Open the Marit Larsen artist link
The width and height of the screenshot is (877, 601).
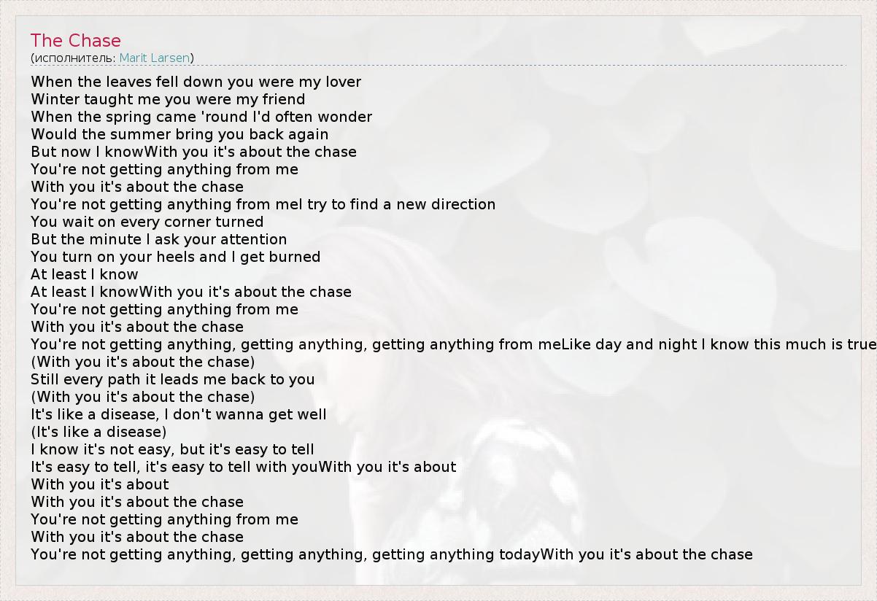pyautogui.click(x=154, y=58)
